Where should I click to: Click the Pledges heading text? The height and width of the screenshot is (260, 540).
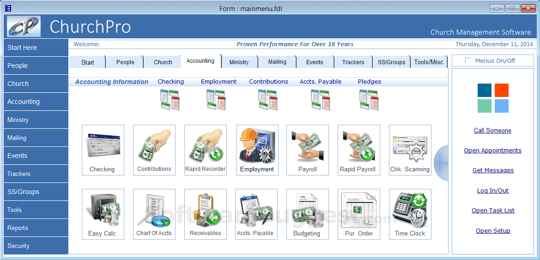[370, 82]
